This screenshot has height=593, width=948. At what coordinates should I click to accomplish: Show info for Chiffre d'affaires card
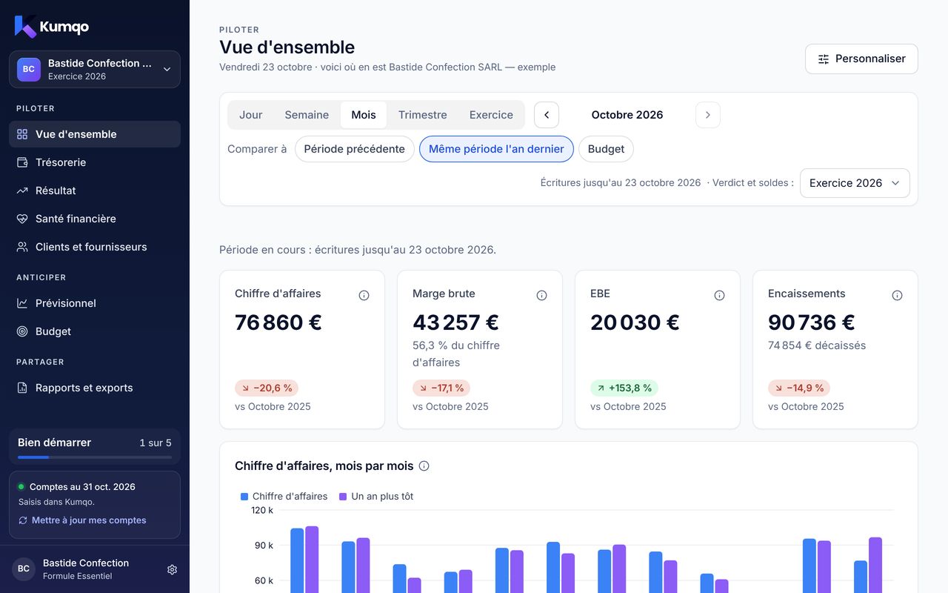[x=364, y=295]
